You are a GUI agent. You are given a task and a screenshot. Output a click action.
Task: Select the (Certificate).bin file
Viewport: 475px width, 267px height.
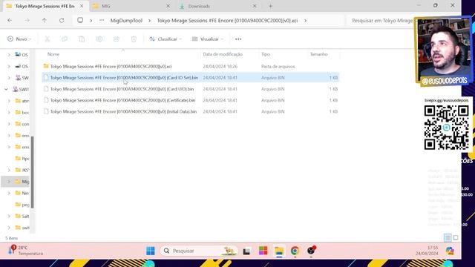pyautogui.click(x=190, y=100)
